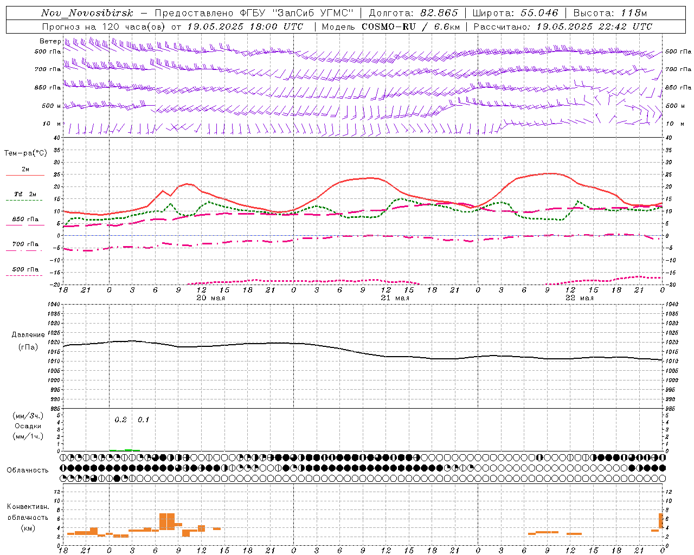Click the '(км)' unit under convective cloud label
This screenshot has height=555, width=694.
(x=28, y=528)
